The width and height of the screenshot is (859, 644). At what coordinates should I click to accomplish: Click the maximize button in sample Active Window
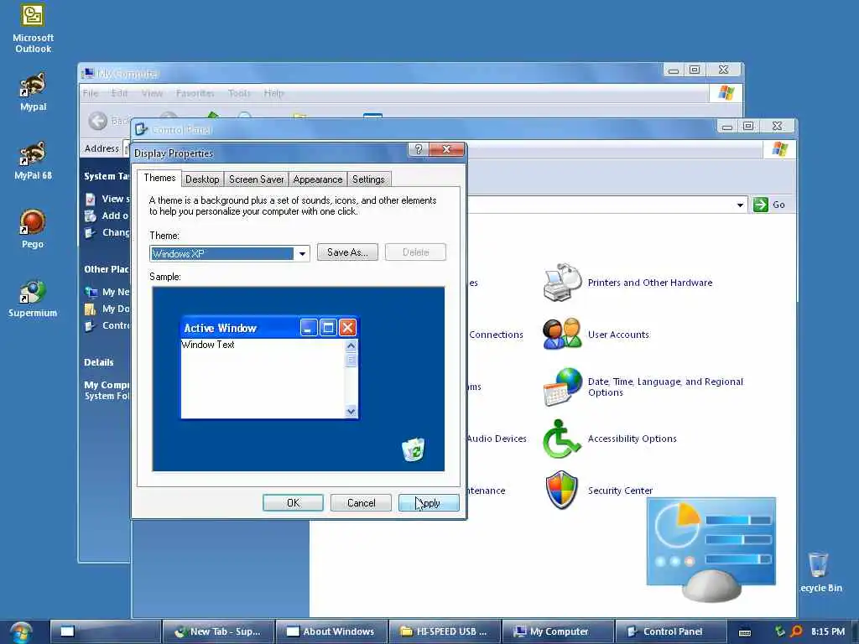pyautogui.click(x=328, y=328)
